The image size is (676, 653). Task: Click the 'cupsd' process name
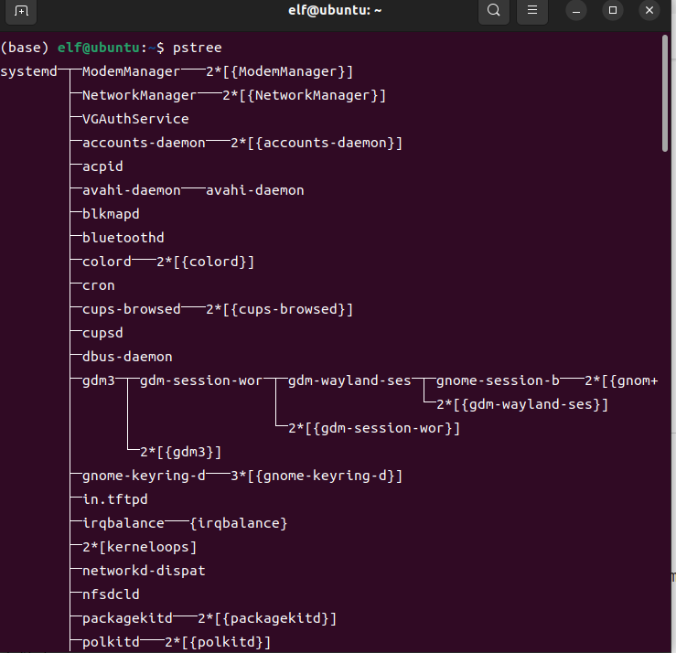pos(102,333)
